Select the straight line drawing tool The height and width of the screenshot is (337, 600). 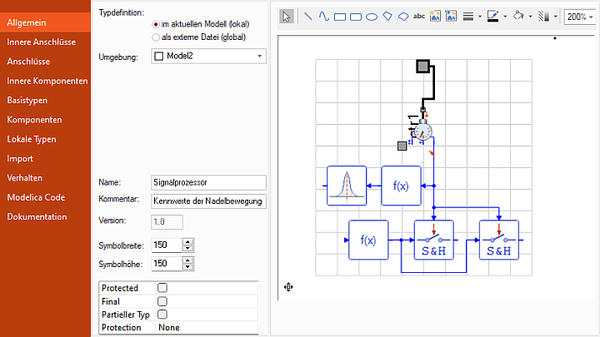(307, 16)
